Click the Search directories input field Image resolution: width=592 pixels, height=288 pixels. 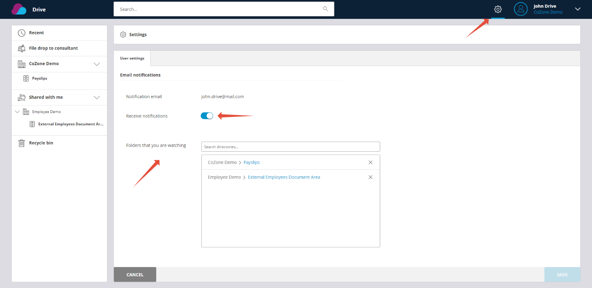click(x=290, y=146)
